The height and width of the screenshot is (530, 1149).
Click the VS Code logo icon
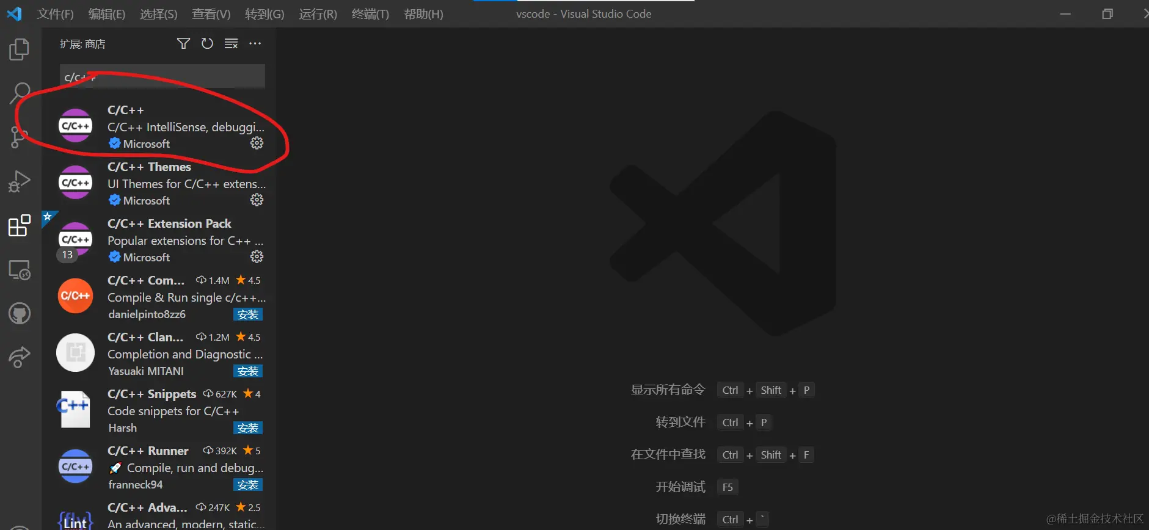pyautogui.click(x=14, y=13)
